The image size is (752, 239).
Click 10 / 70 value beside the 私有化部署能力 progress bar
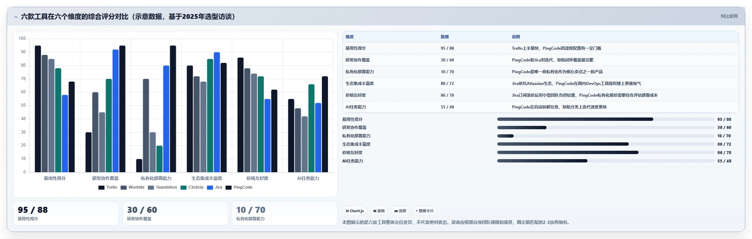tap(724, 136)
